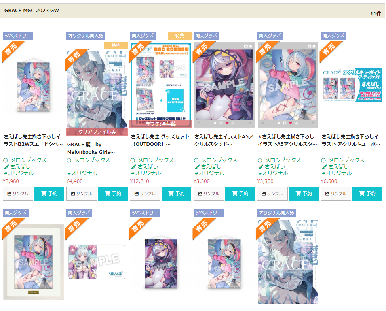This screenshot has height=311, width=386.
Task: Click サンプル button for ¥6,600 acrylic cube
Action: click(336, 194)
